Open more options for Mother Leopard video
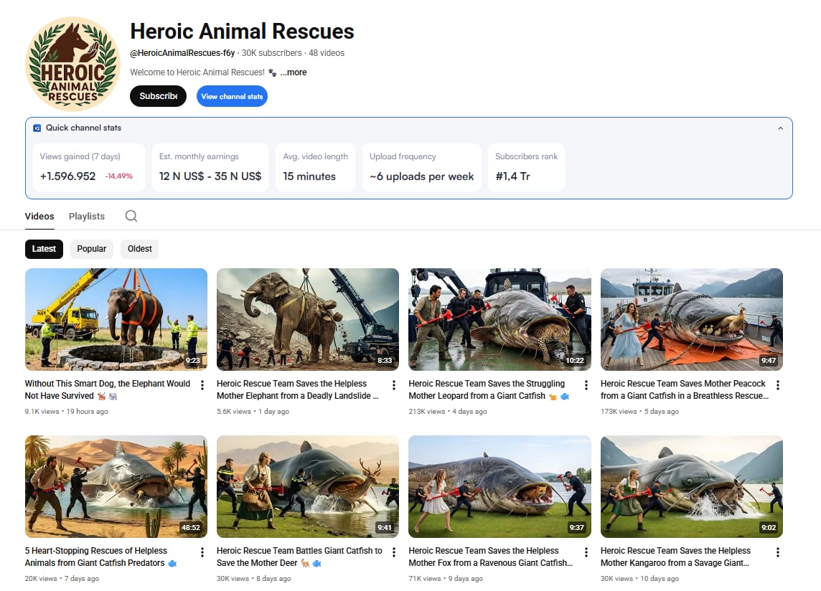 [x=586, y=385]
